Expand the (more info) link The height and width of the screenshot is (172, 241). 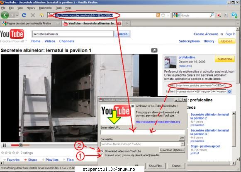coord(185,66)
